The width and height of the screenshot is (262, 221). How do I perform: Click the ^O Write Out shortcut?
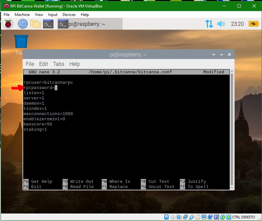tap(78, 181)
